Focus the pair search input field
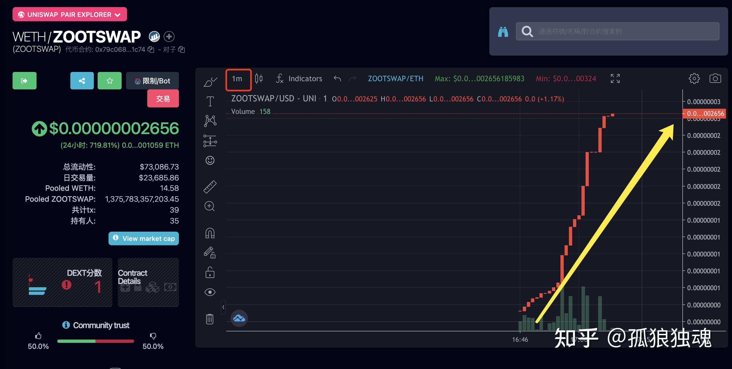This screenshot has width=732, height=369. click(617, 31)
